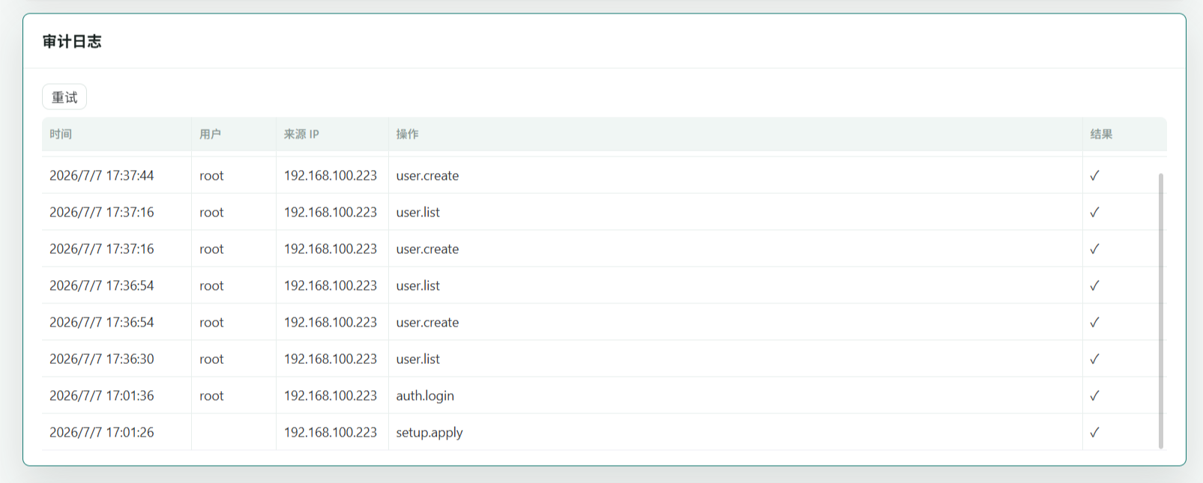Click the 重试 retry button
The image size is (1203, 483).
(64, 97)
